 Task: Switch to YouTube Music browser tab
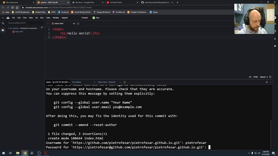click(x=122, y=3)
